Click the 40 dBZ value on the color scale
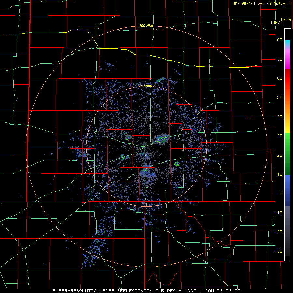This screenshot has height=293, width=293. pos(280,117)
